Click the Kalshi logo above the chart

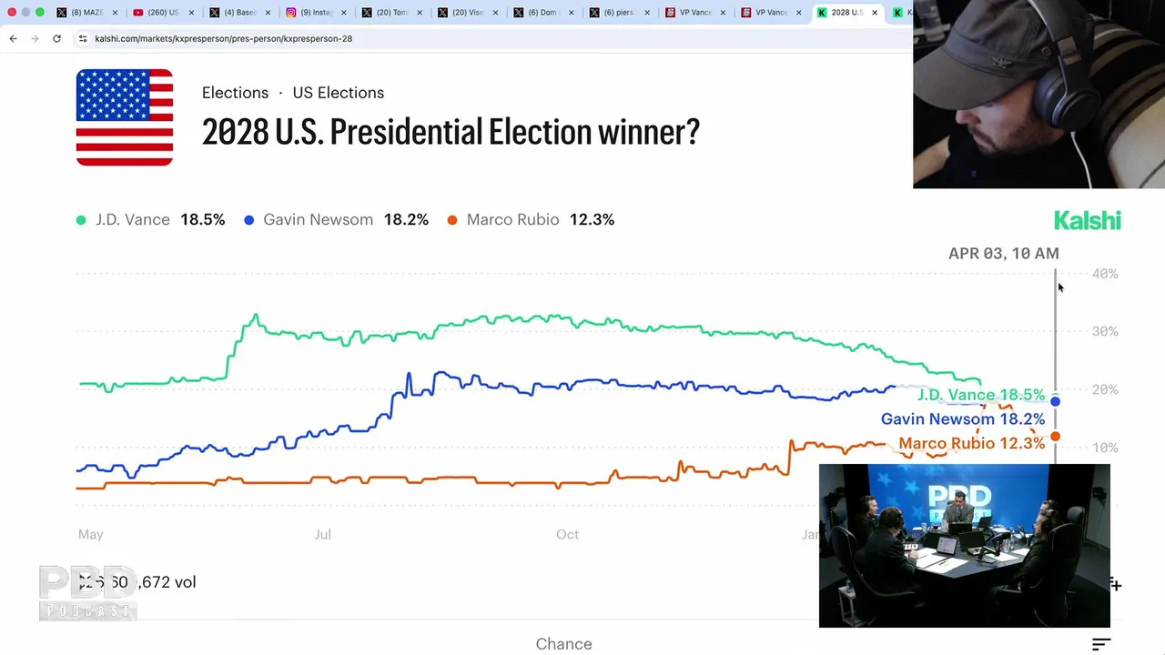click(x=1087, y=220)
